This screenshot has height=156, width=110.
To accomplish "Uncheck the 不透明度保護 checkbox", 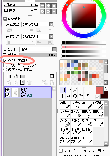I will tap(5, 60).
